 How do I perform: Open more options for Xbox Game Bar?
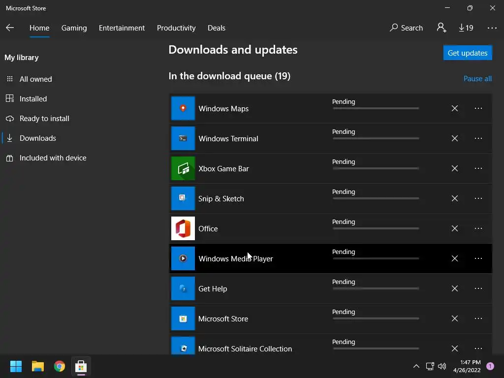pyautogui.click(x=478, y=168)
